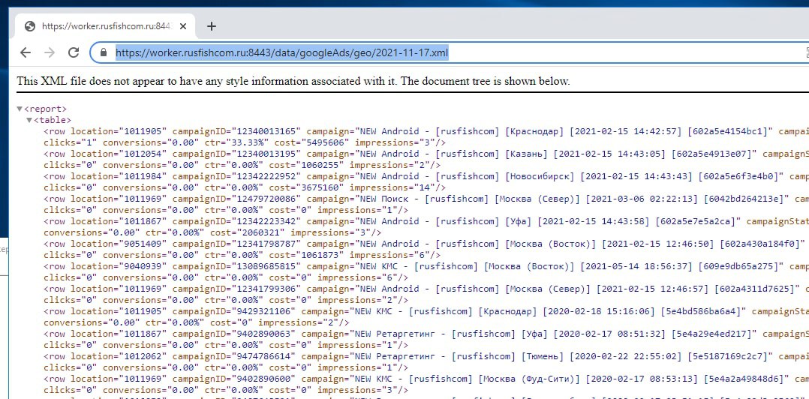Image resolution: width=809 pixels, height=399 pixels.
Task: Click the <table> tag name
Action: tap(53, 120)
